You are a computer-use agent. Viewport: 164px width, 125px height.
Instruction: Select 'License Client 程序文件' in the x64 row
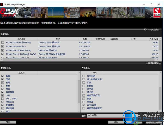pos(49,43)
